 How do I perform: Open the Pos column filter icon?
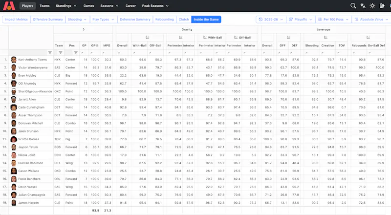(76, 53)
